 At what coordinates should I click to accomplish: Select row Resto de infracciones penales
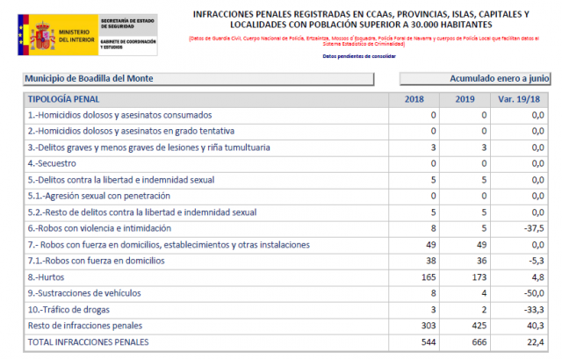[x=285, y=326]
